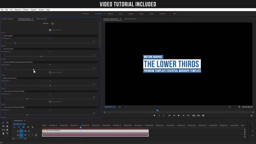Open the Graphics menu
Screen dimensions: 256x144
pos(34,10)
